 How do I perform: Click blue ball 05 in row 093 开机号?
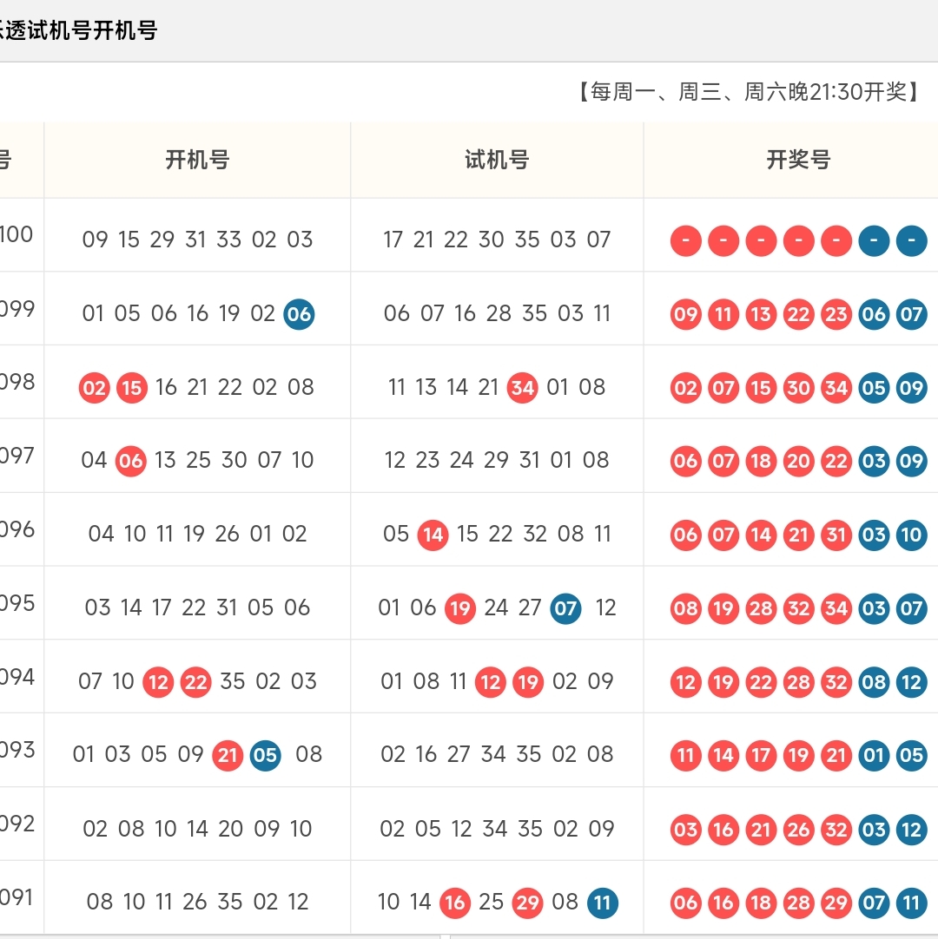[x=266, y=756]
